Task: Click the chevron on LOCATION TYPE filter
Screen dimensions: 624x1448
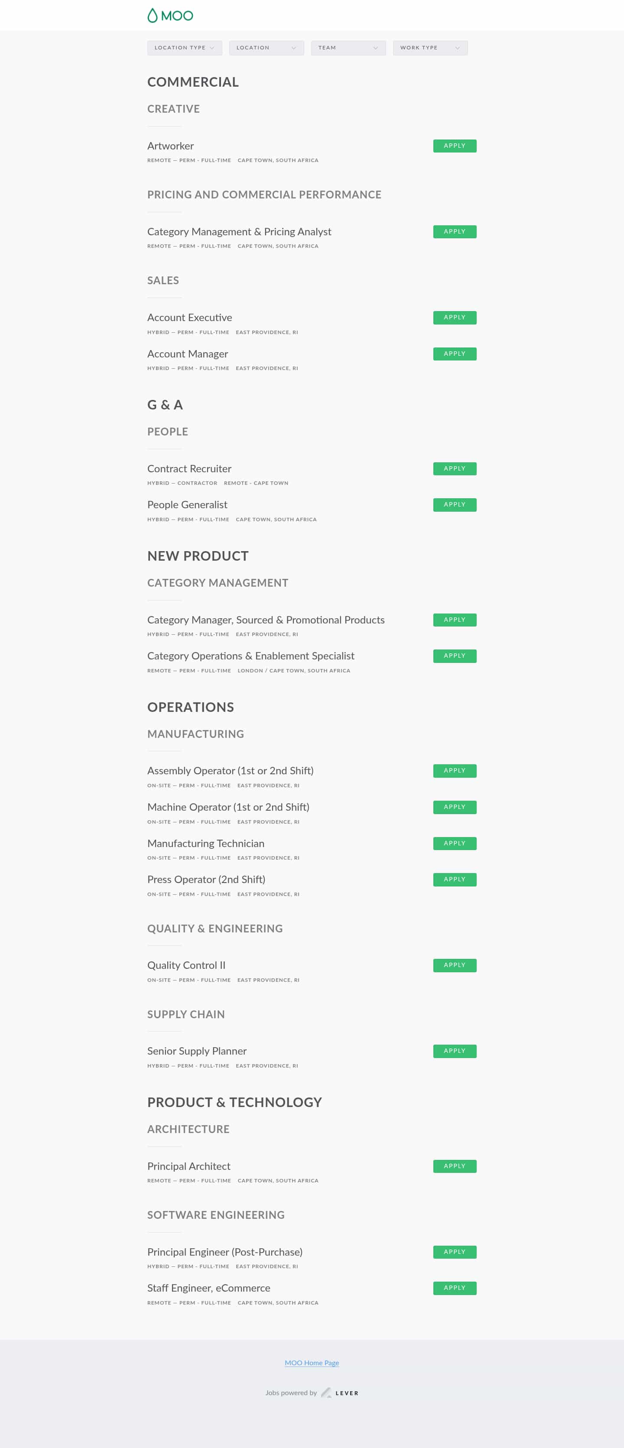Action: point(212,48)
